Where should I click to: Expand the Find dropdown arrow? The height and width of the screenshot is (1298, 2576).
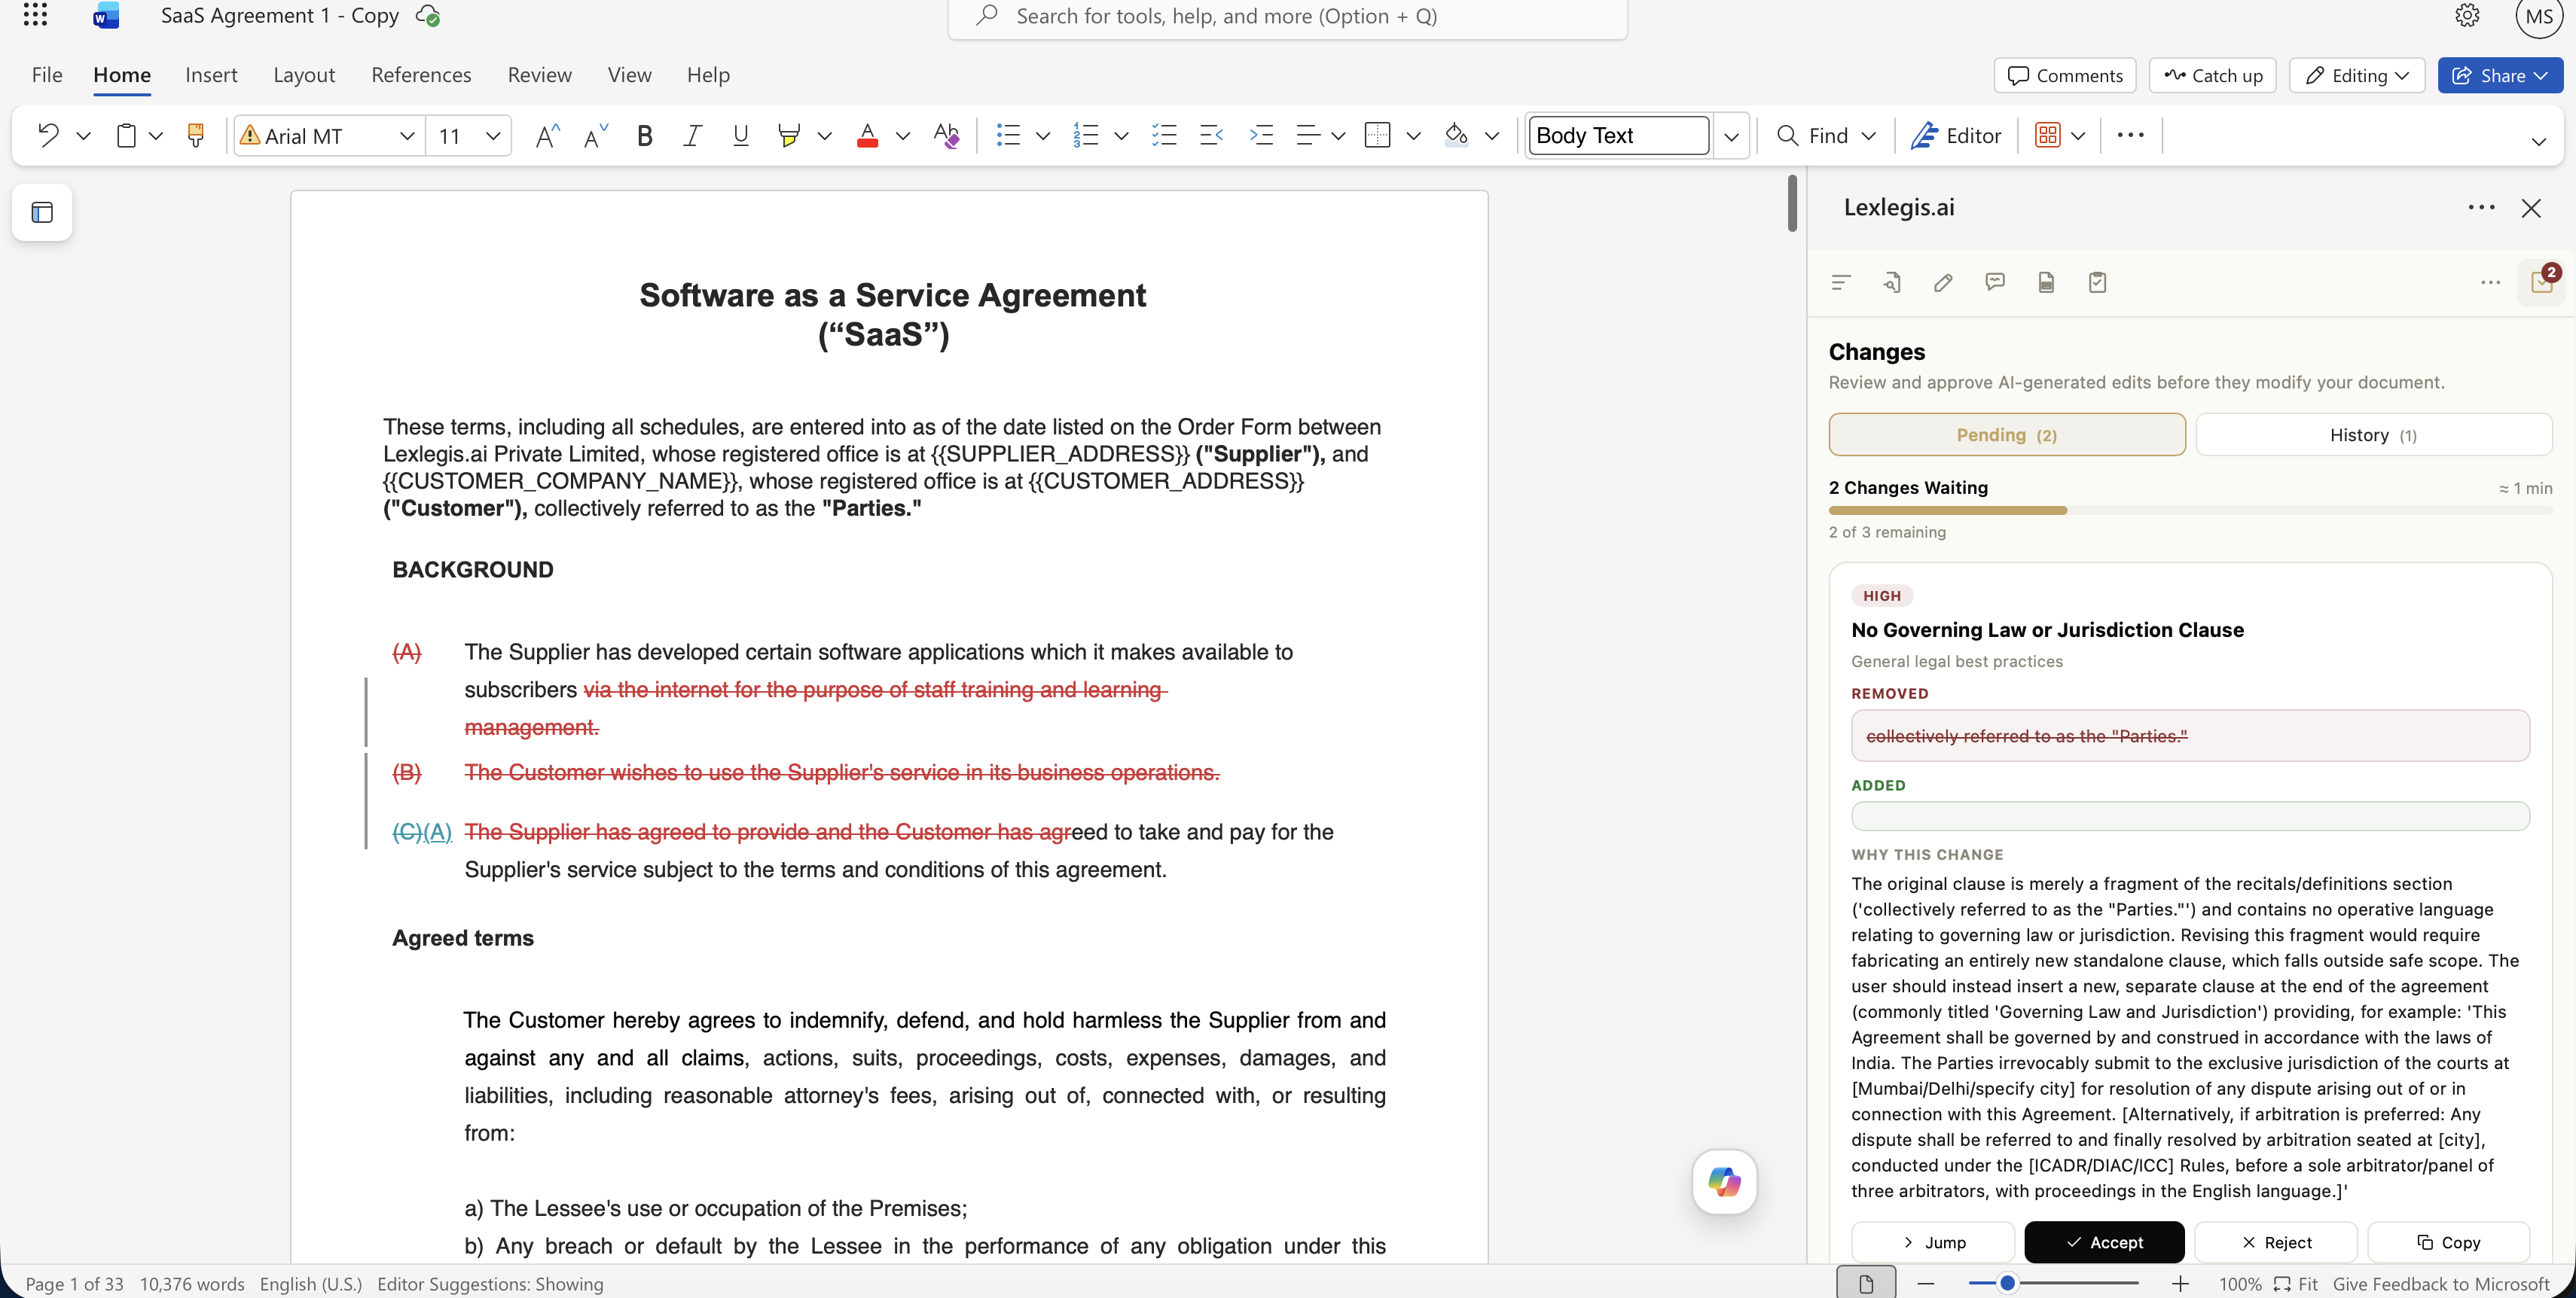coord(1869,135)
